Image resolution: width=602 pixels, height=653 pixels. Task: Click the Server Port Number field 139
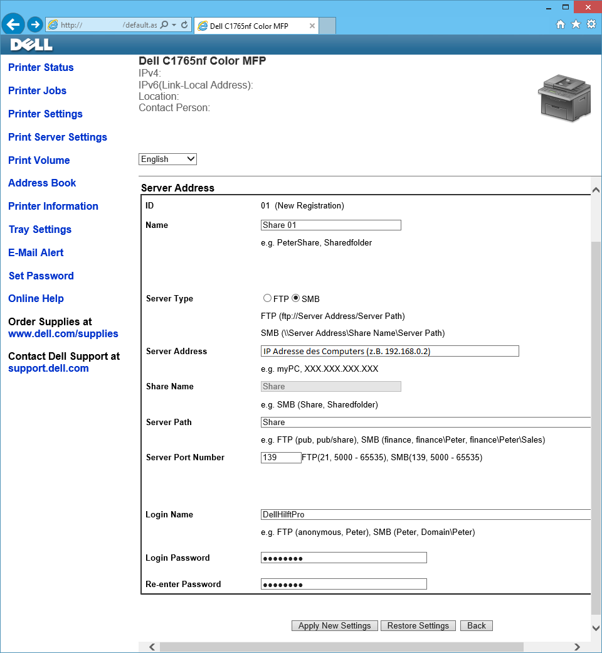point(281,458)
